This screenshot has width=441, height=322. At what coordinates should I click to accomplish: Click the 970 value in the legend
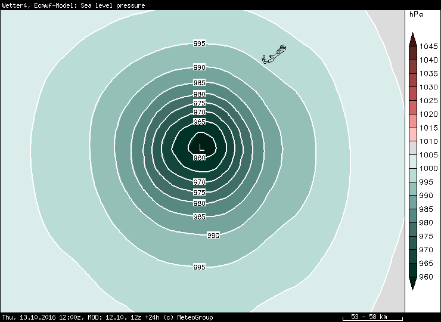point(426,250)
